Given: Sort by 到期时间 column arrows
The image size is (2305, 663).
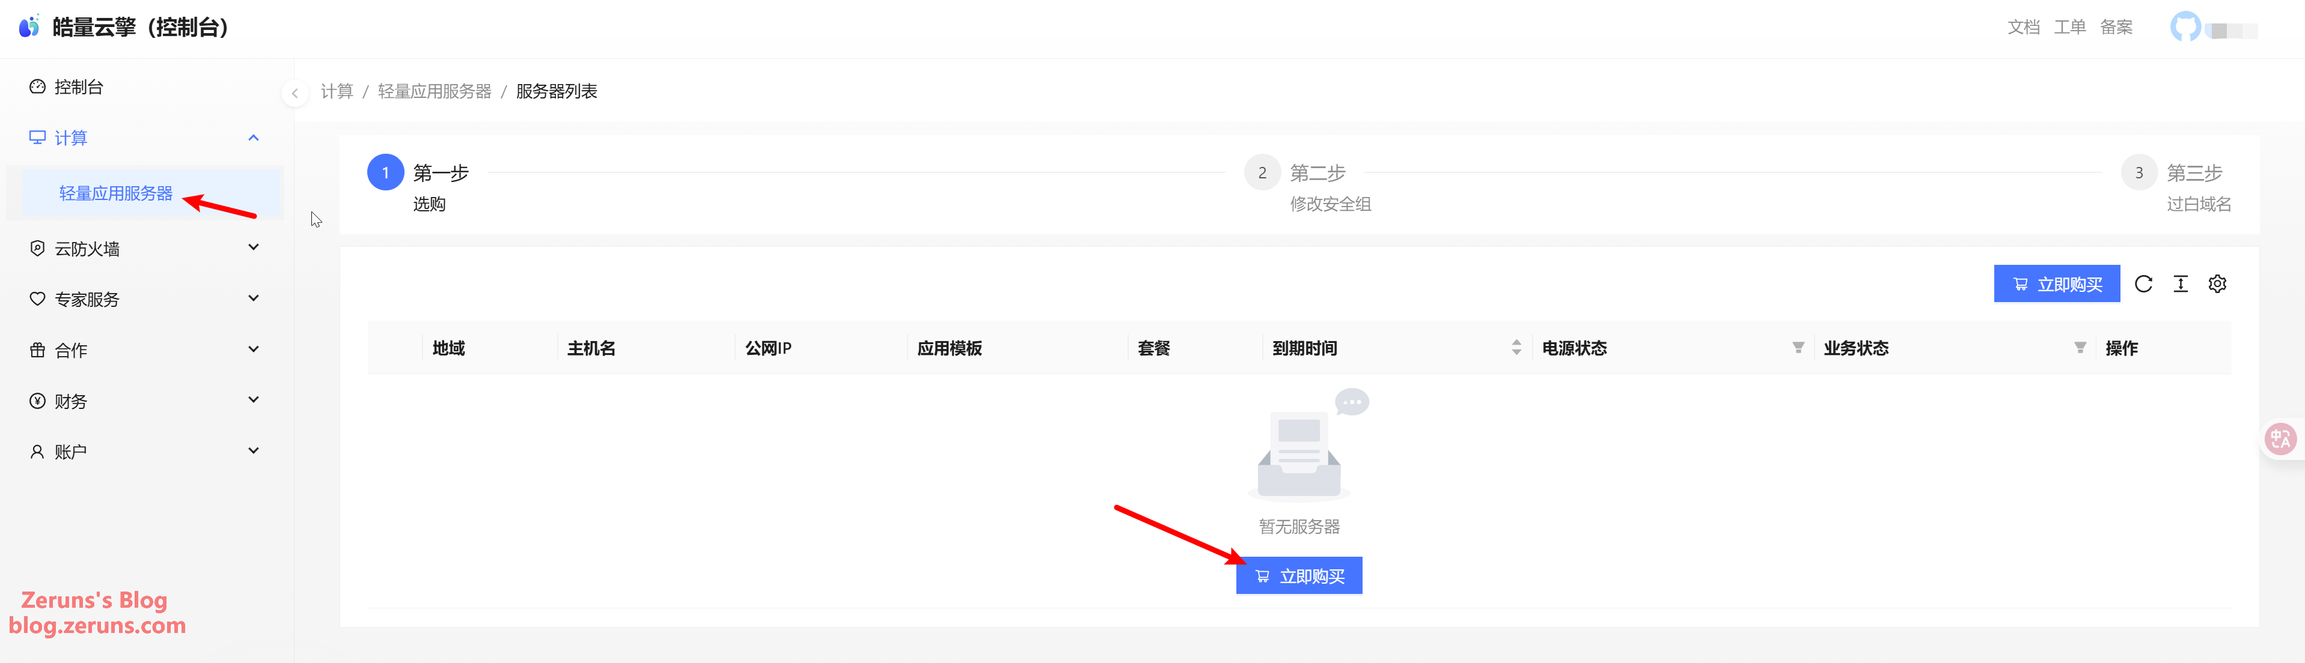Looking at the screenshot, I should pos(1516,348).
